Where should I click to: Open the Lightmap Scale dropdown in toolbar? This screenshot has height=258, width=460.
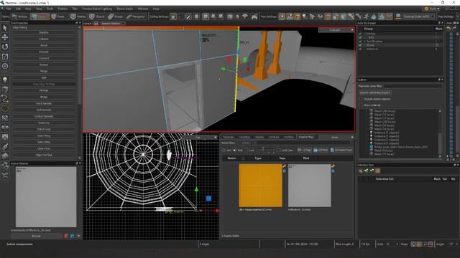pyautogui.click(x=418, y=16)
